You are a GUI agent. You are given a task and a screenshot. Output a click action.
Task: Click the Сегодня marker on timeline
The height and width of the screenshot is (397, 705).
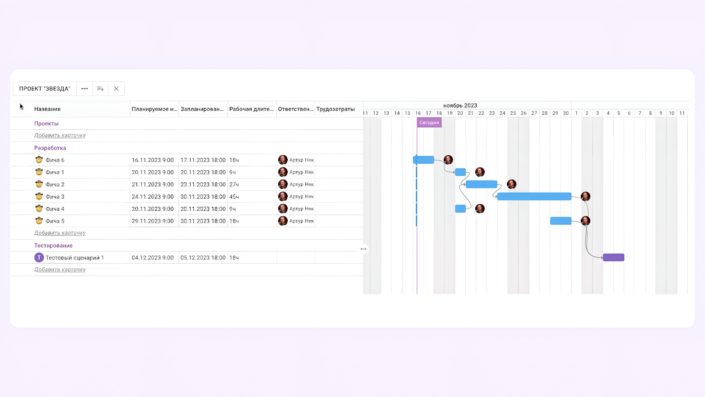pyautogui.click(x=429, y=123)
